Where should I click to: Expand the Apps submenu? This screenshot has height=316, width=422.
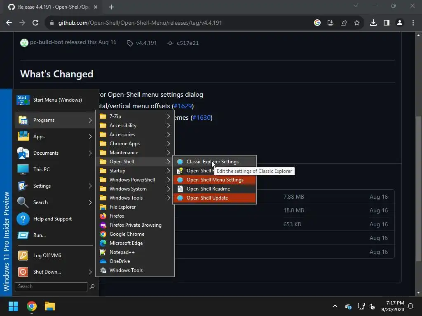56,137
